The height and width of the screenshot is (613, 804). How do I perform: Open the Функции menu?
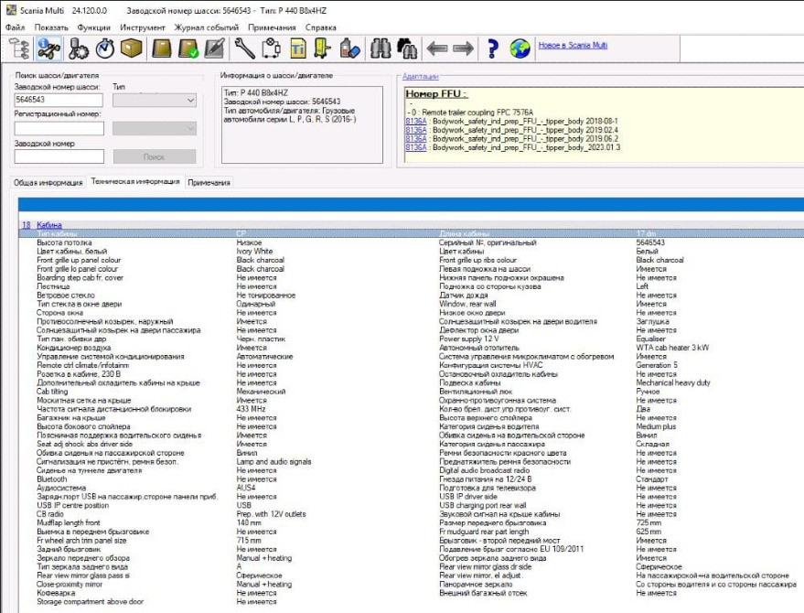pos(92,27)
